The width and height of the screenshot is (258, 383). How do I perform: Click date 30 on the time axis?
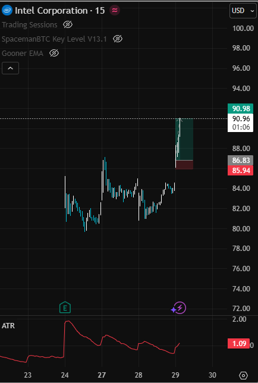[x=212, y=375]
